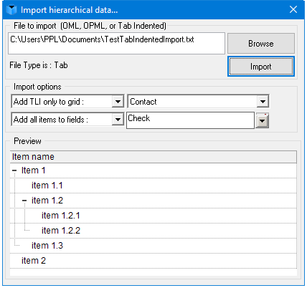This screenshot has width=307, height=288.
Task: Select item 1.1 in preview
Action: pos(47,186)
